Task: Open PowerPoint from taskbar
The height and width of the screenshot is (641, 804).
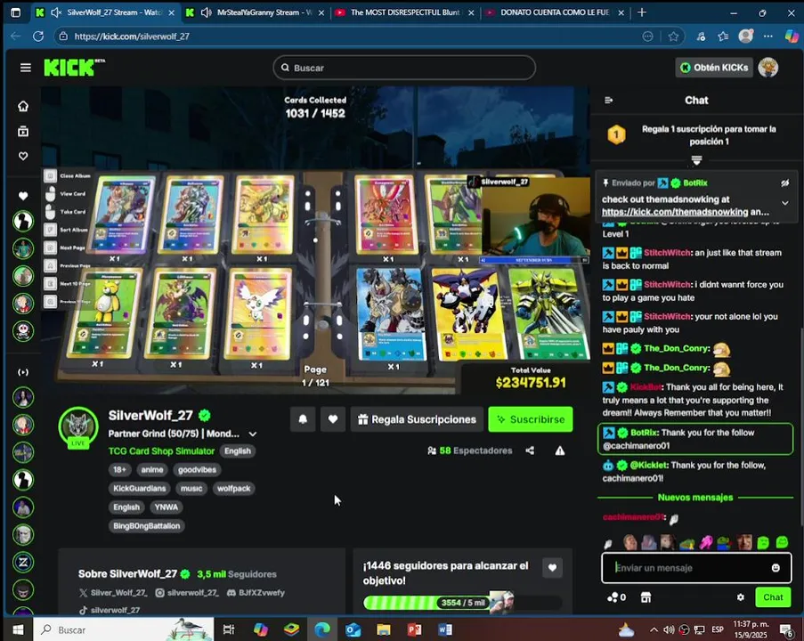Action: point(414,629)
